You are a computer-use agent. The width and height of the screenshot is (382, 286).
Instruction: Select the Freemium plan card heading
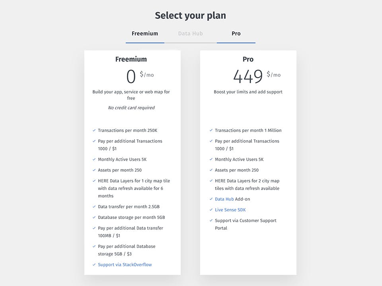[x=131, y=59]
